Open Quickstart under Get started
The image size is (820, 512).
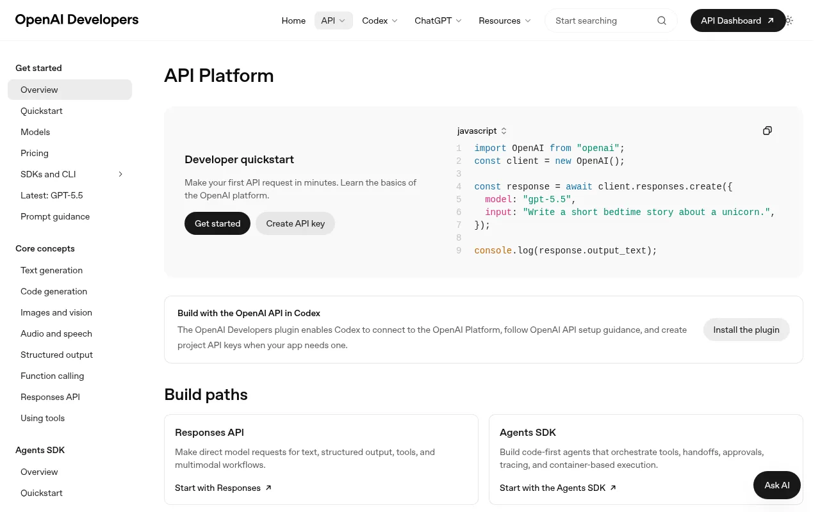point(70,111)
